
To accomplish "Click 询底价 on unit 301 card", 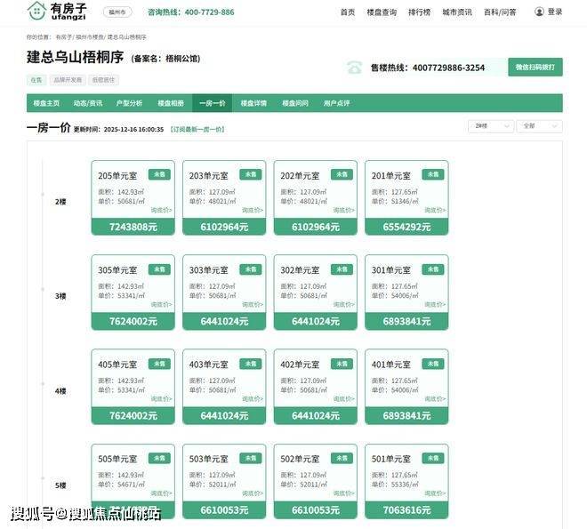I will (x=435, y=305).
